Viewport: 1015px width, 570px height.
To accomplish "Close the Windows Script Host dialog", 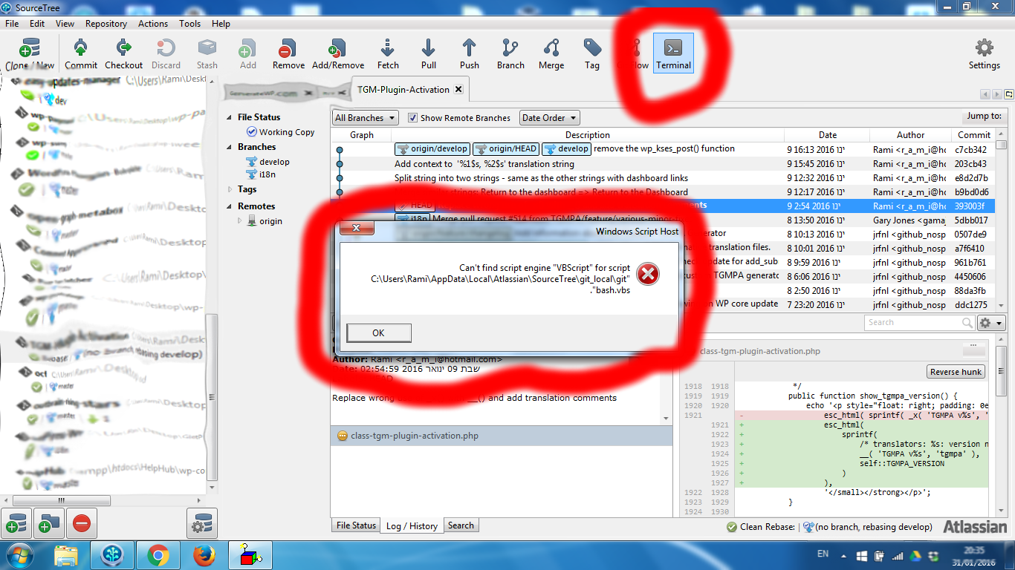I will [x=355, y=229].
